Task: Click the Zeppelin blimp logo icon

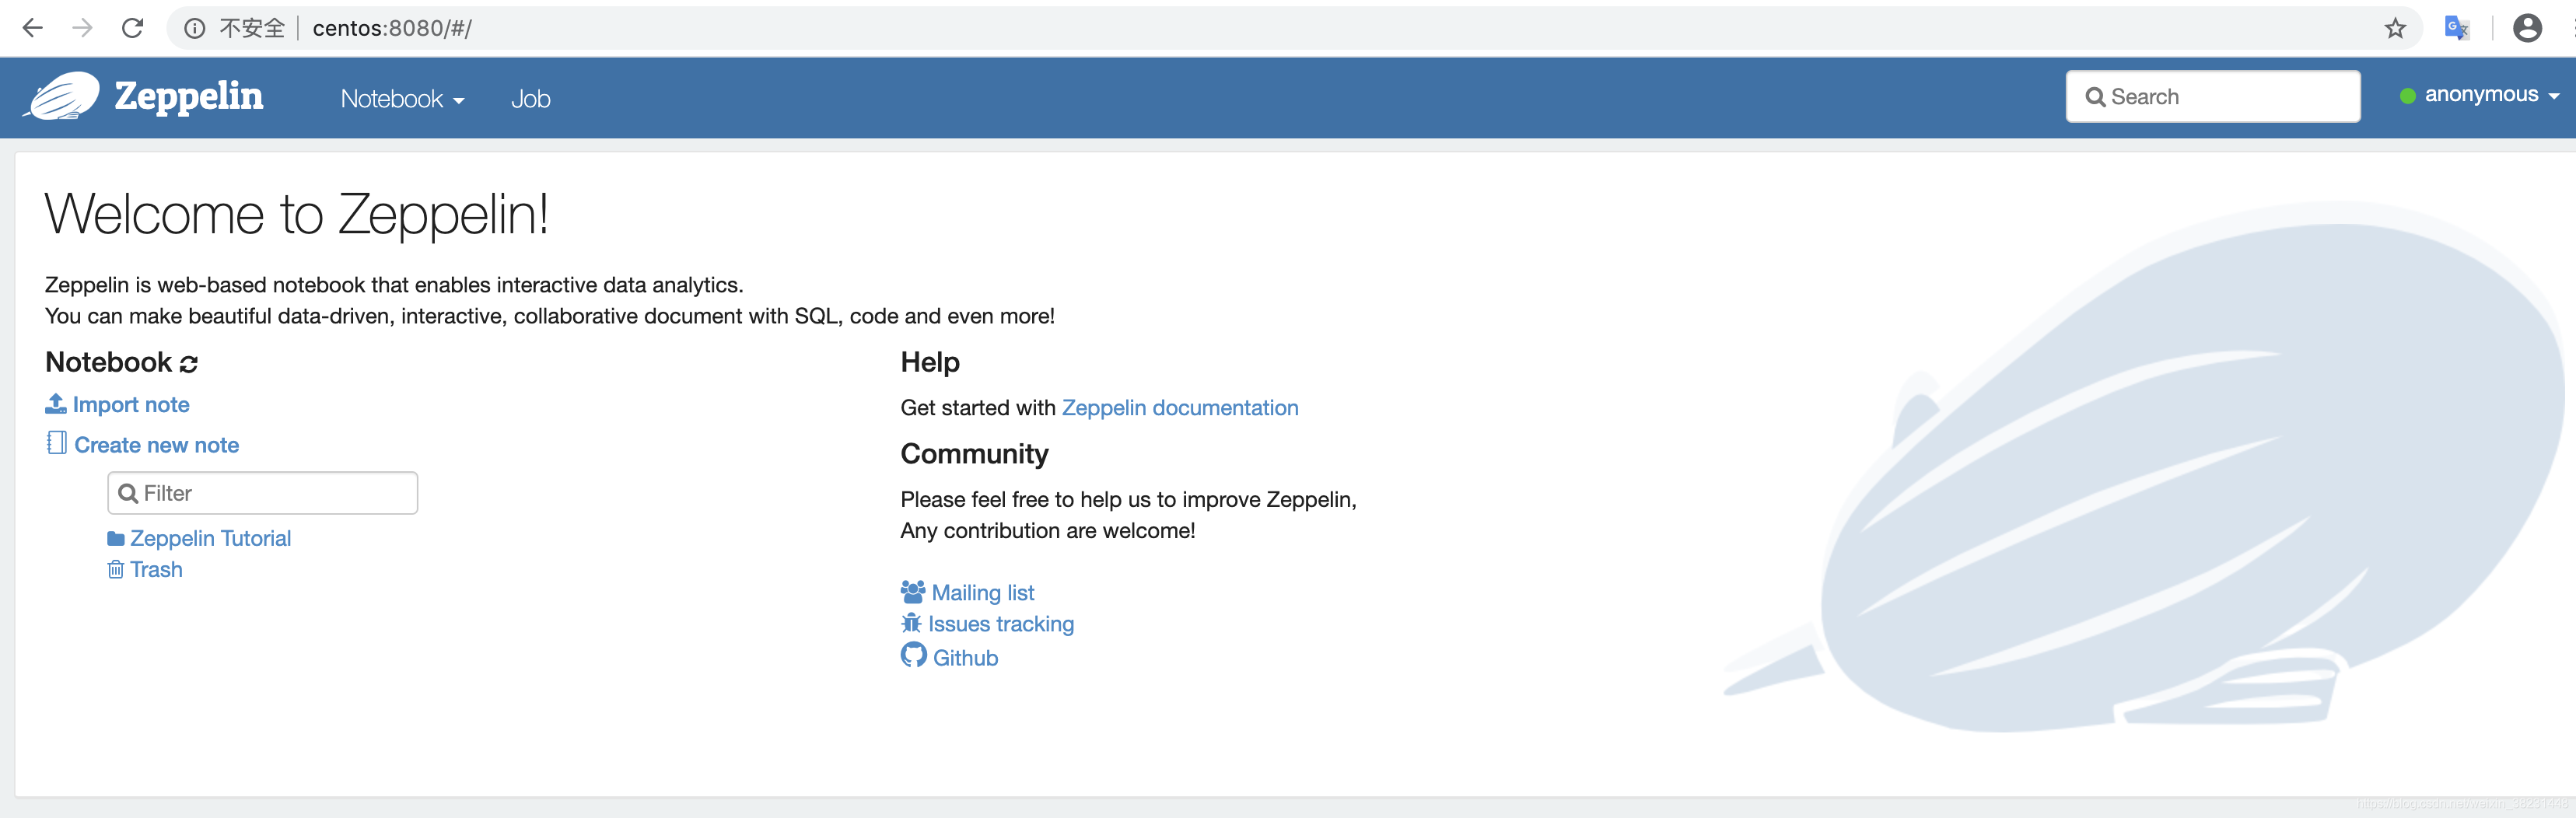Action: [62, 96]
